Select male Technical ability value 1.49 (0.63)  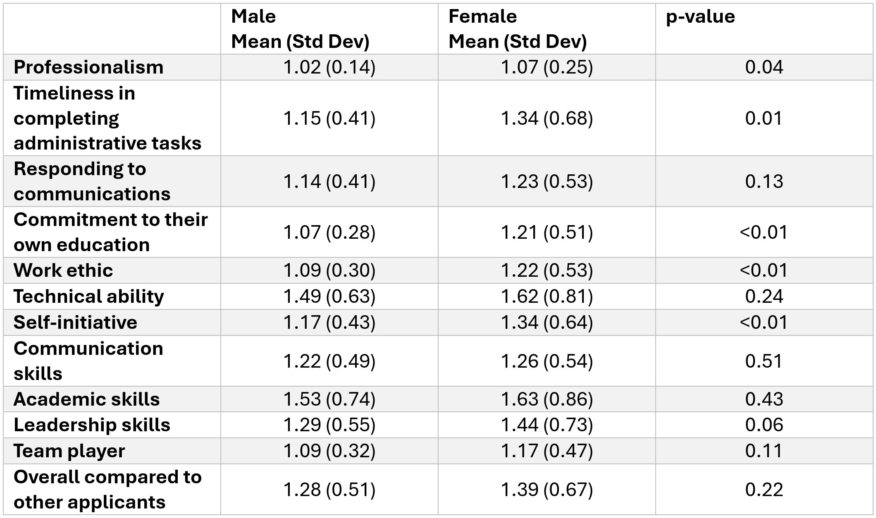(329, 297)
